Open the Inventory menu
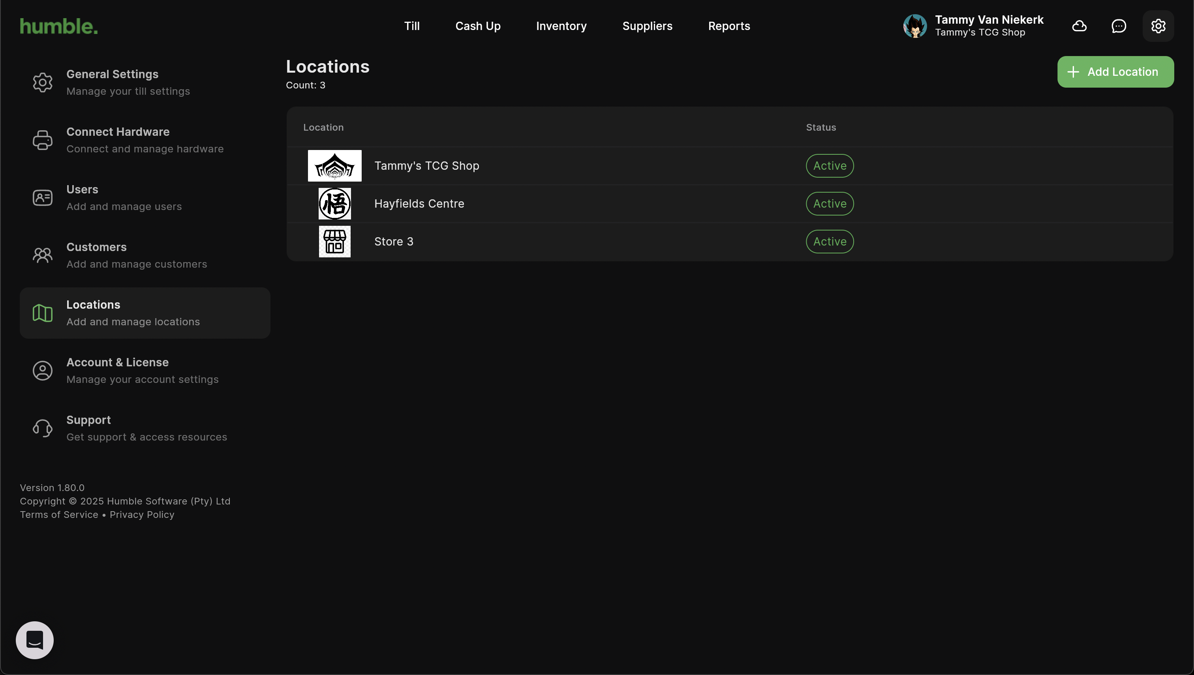The width and height of the screenshot is (1194, 675). tap(561, 26)
